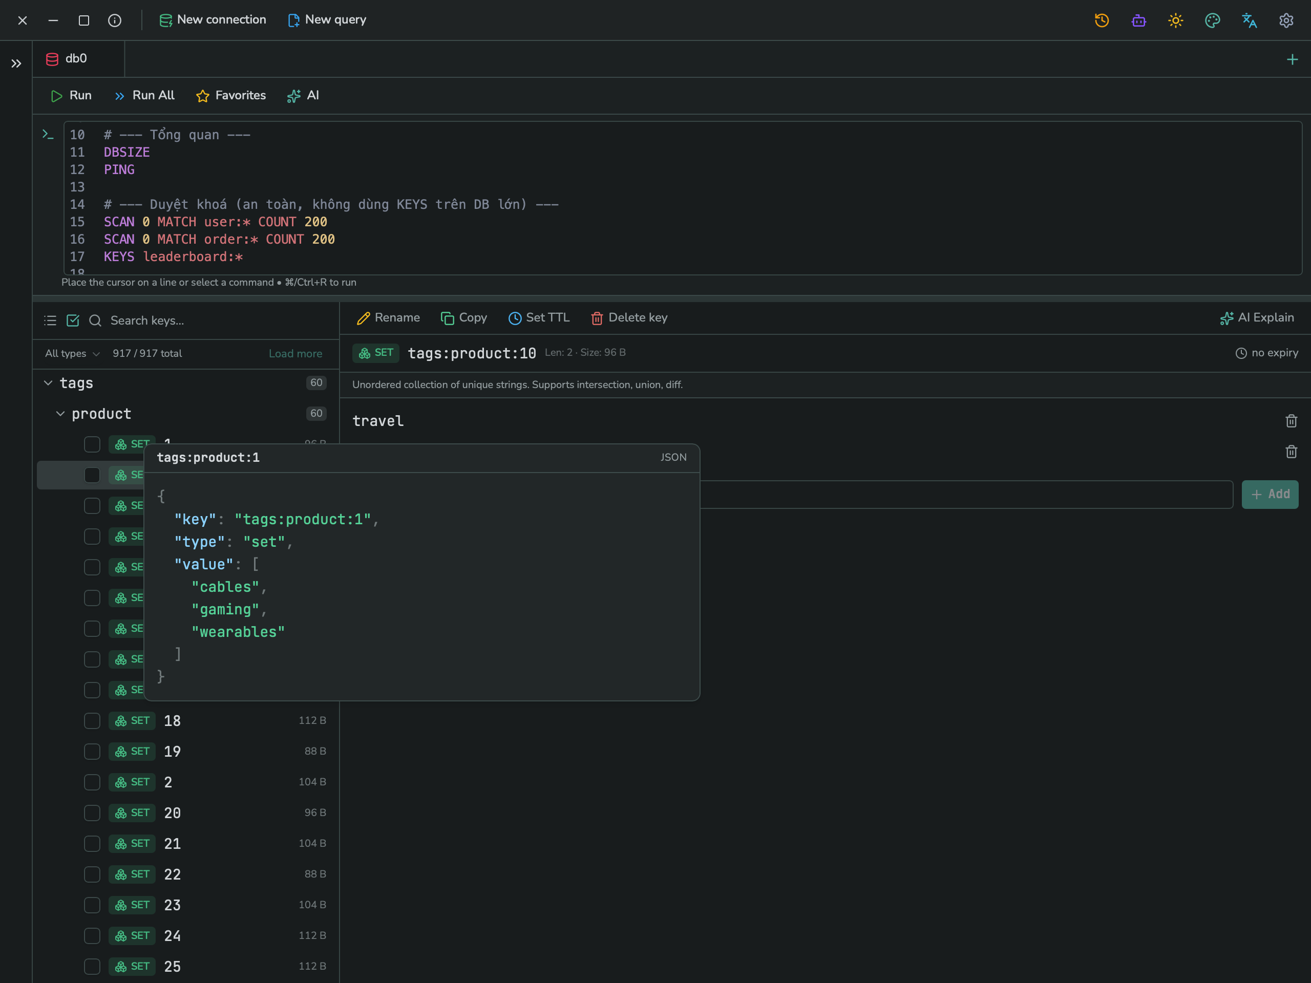Check the checkbox for key 23
Screen dimensions: 1311x983
92,905
